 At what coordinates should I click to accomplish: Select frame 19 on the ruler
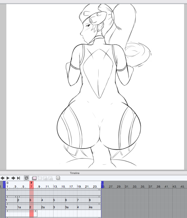click(x=79, y=187)
